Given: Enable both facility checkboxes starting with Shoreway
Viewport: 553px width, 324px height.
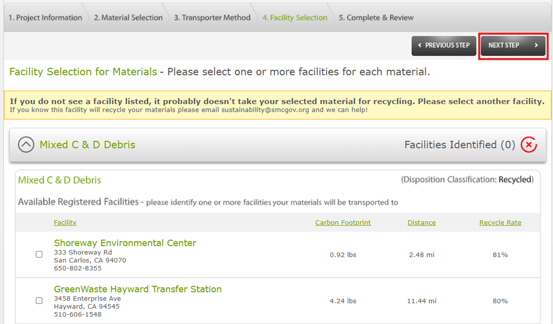Looking at the screenshot, I should click(39, 254).
